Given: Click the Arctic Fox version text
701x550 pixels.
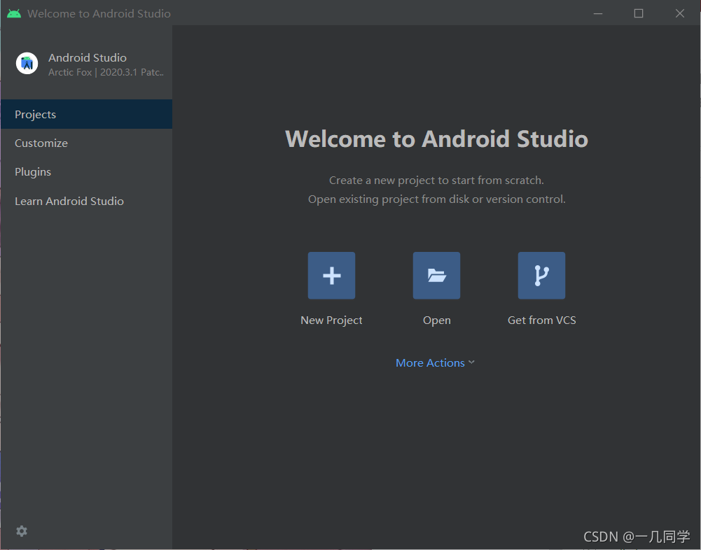Looking at the screenshot, I should (106, 72).
